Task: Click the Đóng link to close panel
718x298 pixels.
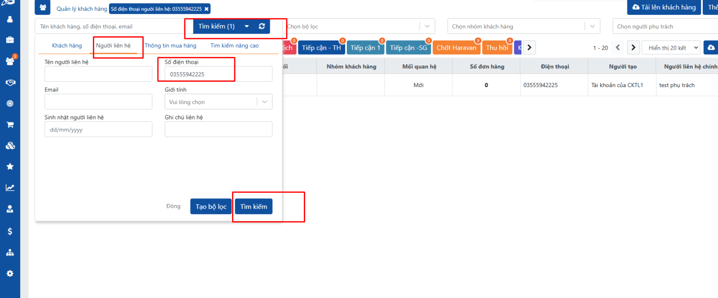Action: (173, 206)
